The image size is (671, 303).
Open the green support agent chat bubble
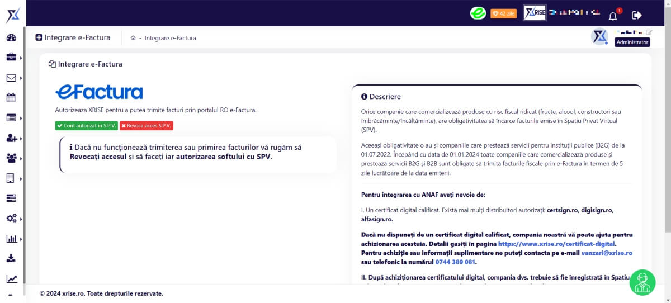[x=642, y=282]
